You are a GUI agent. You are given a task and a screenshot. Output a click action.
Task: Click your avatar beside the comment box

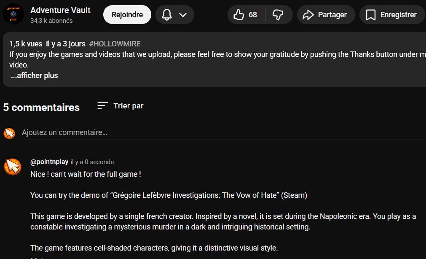pyautogui.click(x=9, y=133)
